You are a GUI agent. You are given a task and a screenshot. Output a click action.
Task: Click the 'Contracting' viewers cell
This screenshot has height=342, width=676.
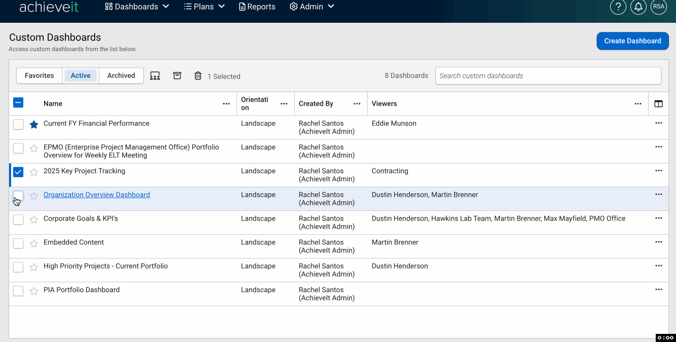tap(390, 171)
